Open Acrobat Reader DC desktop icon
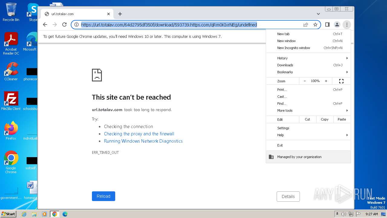This screenshot has height=218, width=387. [11, 44]
